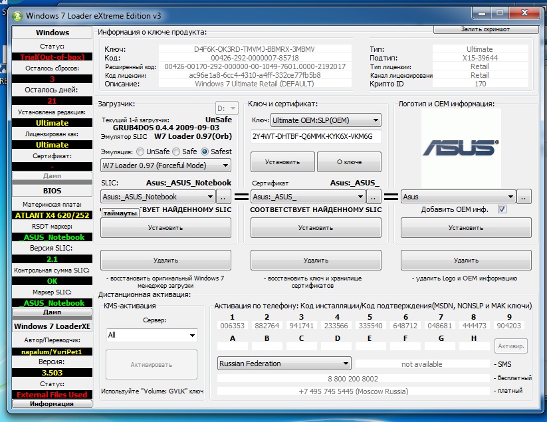547x422 pixels.
Task: Click the Активировать KMS button
Action: 152,364
